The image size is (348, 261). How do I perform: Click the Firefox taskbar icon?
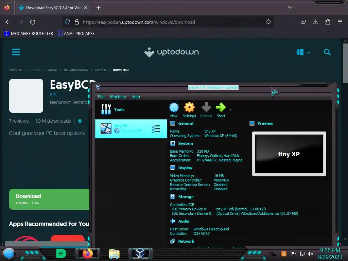(87, 254)
